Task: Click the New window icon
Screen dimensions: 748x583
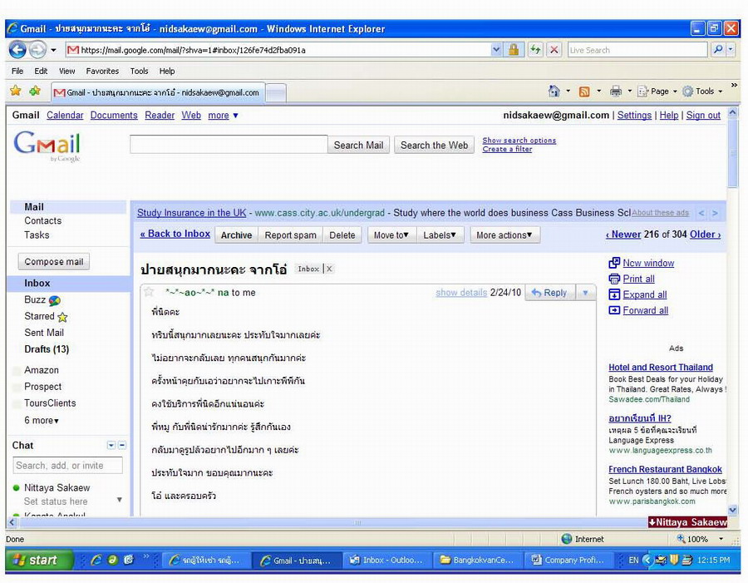Action: click(x=614, y=263)
